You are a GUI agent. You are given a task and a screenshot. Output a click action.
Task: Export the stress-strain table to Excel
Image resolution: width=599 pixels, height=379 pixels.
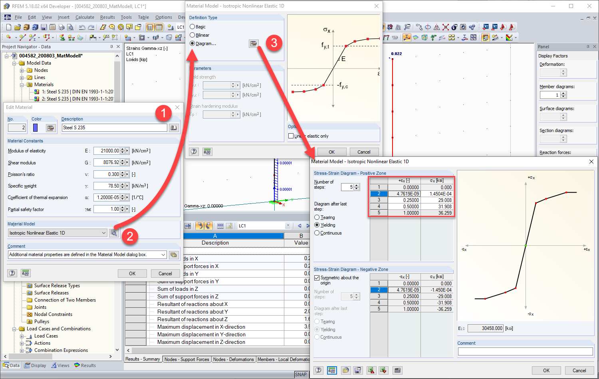[371, 370]
